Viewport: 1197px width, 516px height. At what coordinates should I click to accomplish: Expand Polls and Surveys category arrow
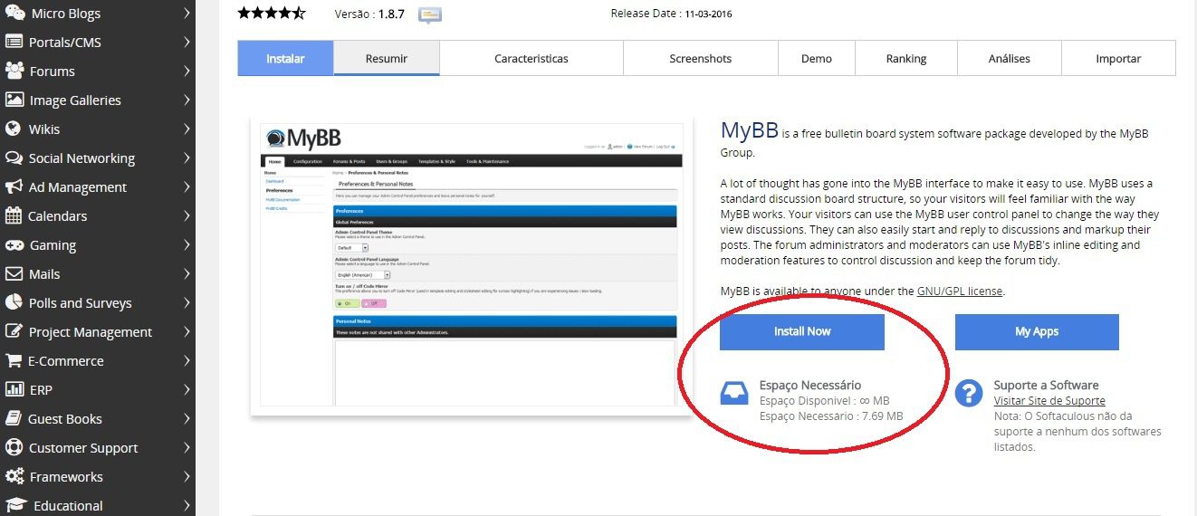pos(186,302)
